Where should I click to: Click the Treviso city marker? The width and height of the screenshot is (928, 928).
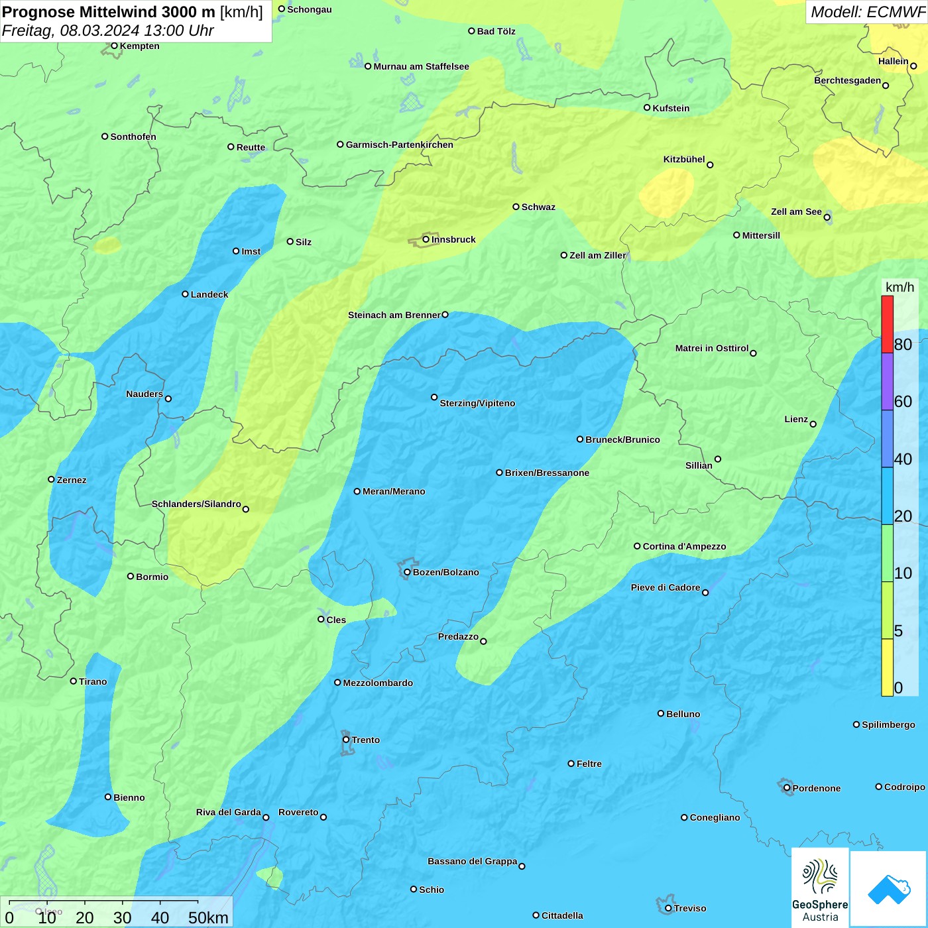pos(668,908)
